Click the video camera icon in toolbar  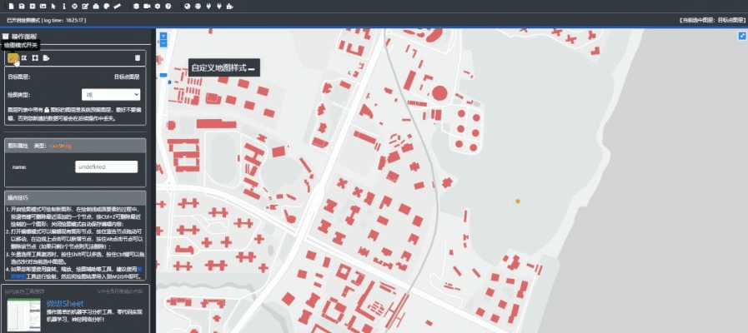point(147,6)
